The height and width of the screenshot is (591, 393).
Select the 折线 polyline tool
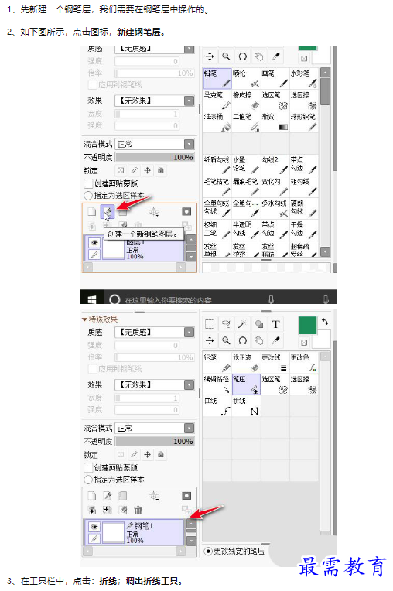(246, 406)
